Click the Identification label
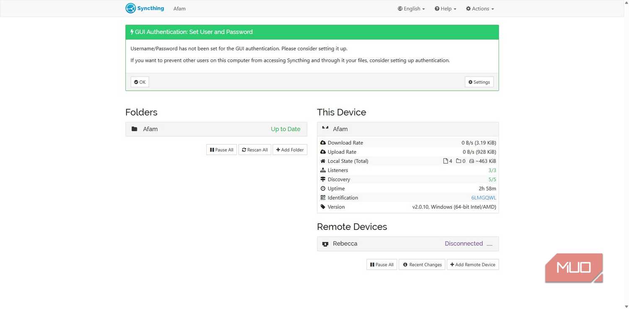This screenshot has width=629, height=309. coord(343,198)
